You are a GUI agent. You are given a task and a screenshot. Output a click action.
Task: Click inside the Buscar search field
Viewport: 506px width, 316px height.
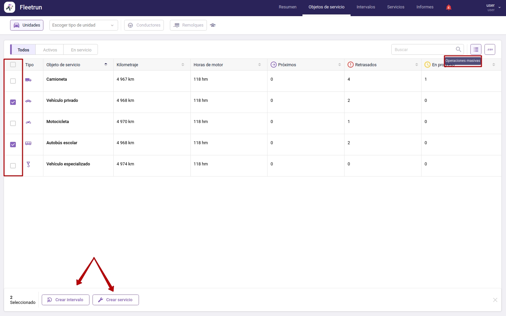coord(421,49)
